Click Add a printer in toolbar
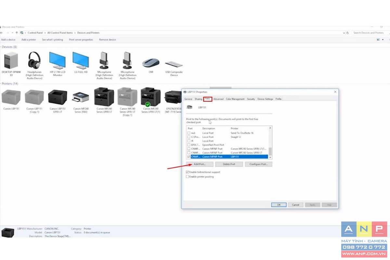 pos(29,40)
